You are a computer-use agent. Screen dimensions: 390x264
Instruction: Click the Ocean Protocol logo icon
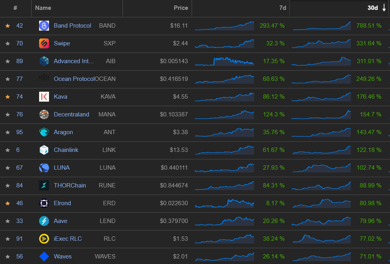pos(44,79)
